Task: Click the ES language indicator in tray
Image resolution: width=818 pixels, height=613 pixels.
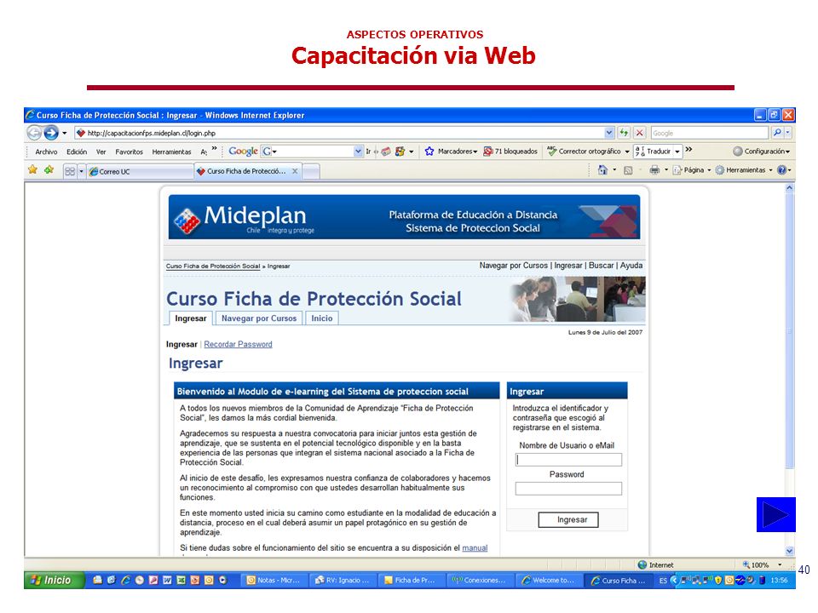Action: coord(663,580)
